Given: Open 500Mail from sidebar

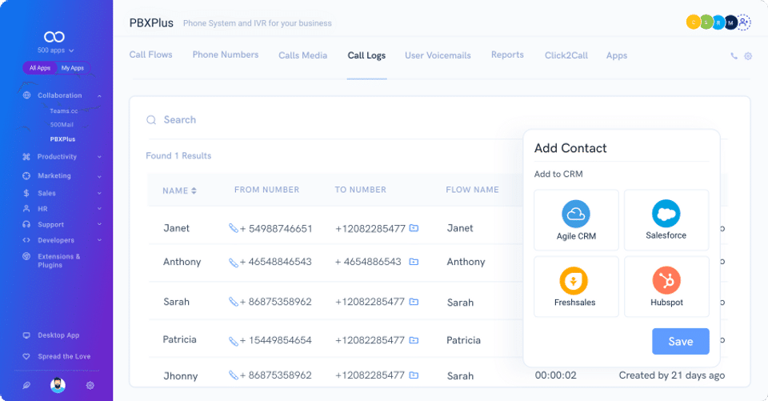Looking at the screenshot, I should pyautogui.click(x=62, y=125).
